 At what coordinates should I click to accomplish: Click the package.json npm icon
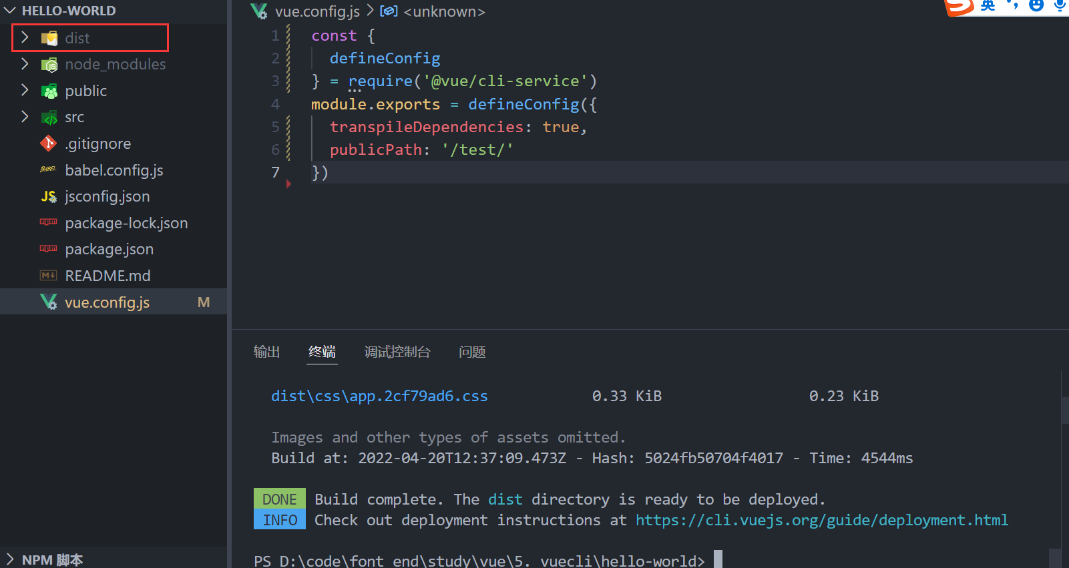48,248
